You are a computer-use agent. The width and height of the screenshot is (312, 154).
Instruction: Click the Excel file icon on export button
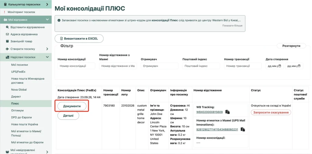coord(62,39)
